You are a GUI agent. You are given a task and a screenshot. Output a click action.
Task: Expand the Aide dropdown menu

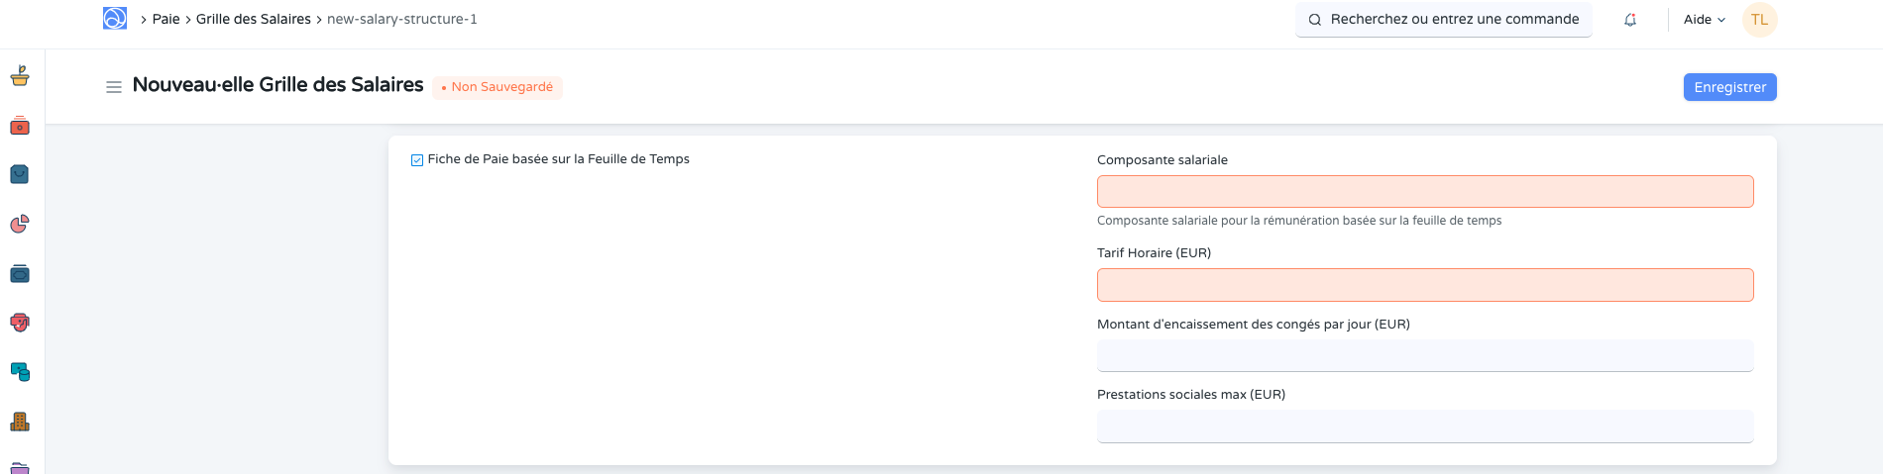(1705, 20)
